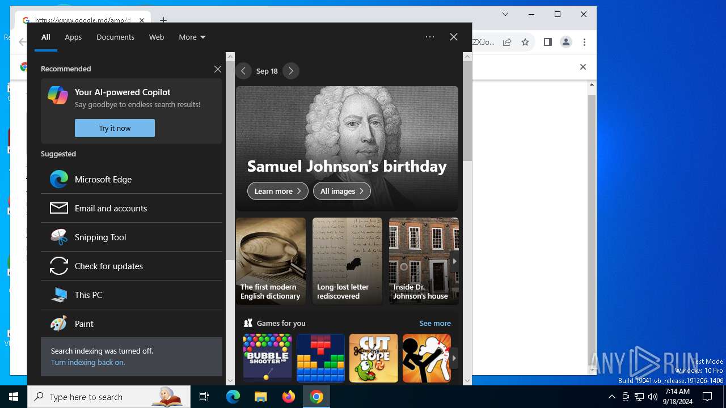The image size is (726, 408).
Task: Show more image cards with arrow
Action: click(x=454, y=261)
